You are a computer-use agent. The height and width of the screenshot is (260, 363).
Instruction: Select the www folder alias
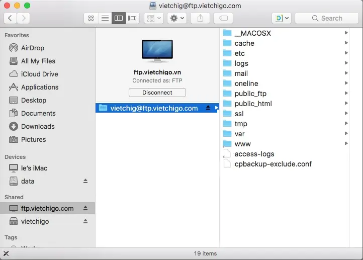coord(284,144)
